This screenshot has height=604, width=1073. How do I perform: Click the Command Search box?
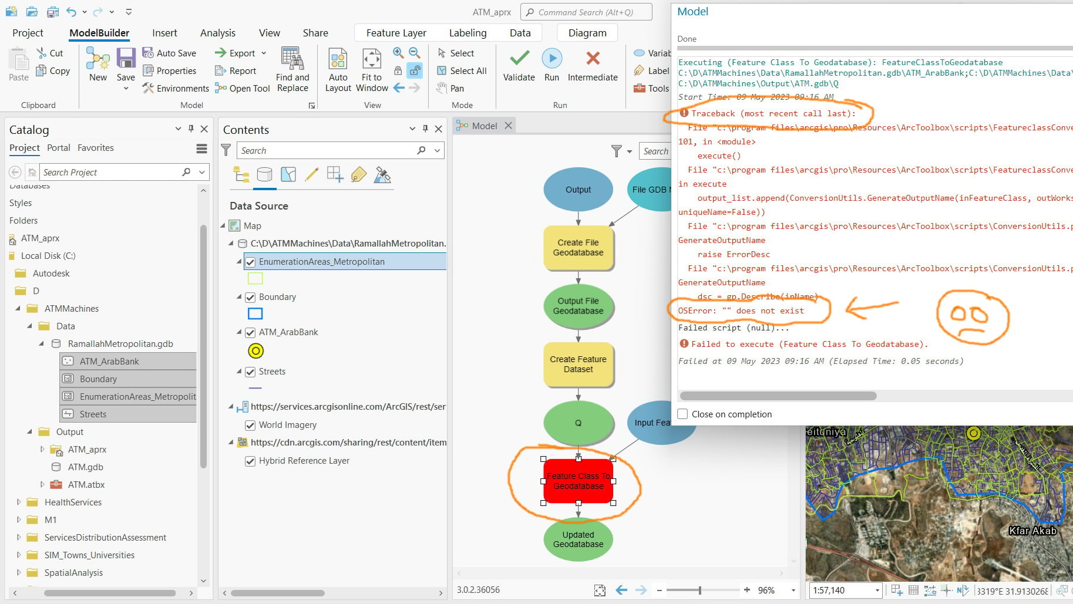[586, 12]
